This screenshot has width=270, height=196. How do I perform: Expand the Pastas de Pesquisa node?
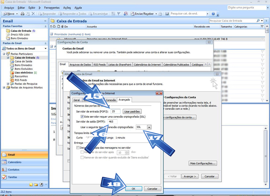tap(8, 84)
